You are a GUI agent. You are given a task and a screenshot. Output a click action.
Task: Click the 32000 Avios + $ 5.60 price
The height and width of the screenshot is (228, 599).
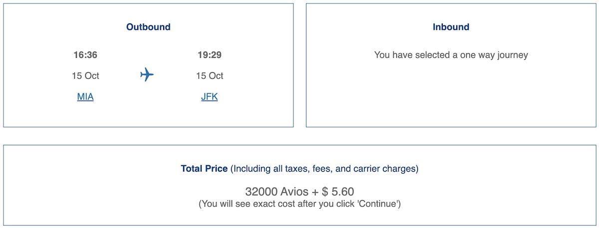click(299, 192)
